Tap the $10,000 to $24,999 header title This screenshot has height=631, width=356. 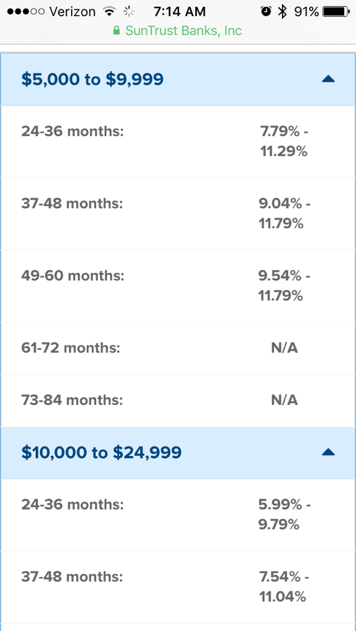pyautogui.click(x=101, y=453)
